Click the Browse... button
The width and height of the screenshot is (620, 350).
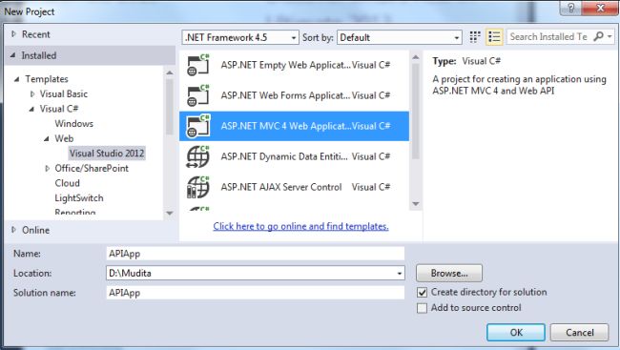coord(449,274)
